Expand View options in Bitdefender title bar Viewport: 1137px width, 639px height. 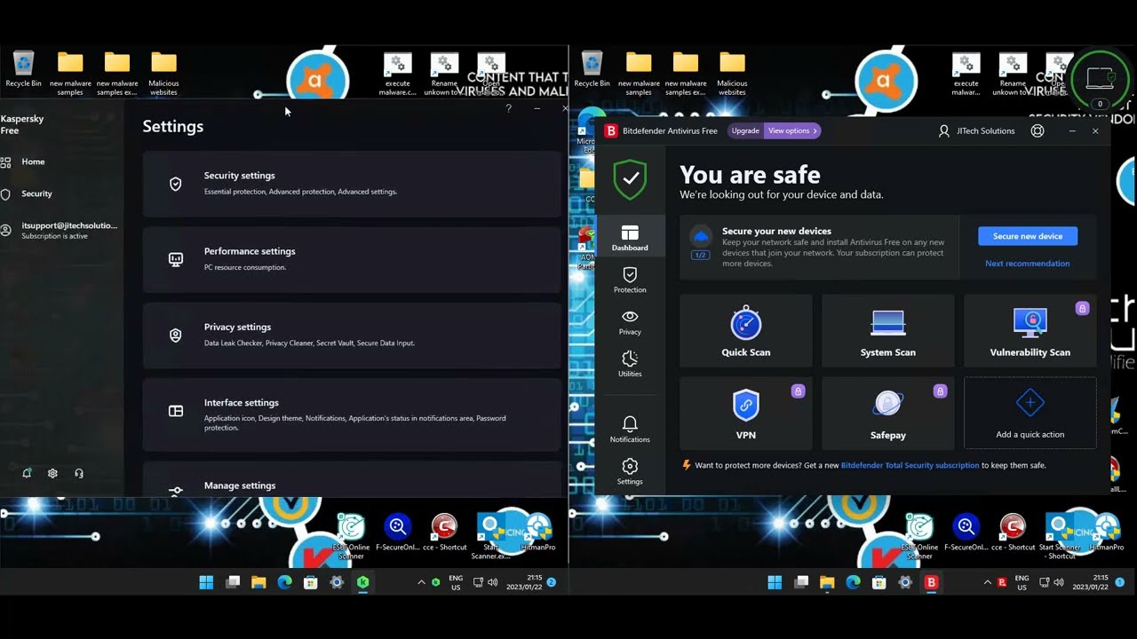pos(792,130)
